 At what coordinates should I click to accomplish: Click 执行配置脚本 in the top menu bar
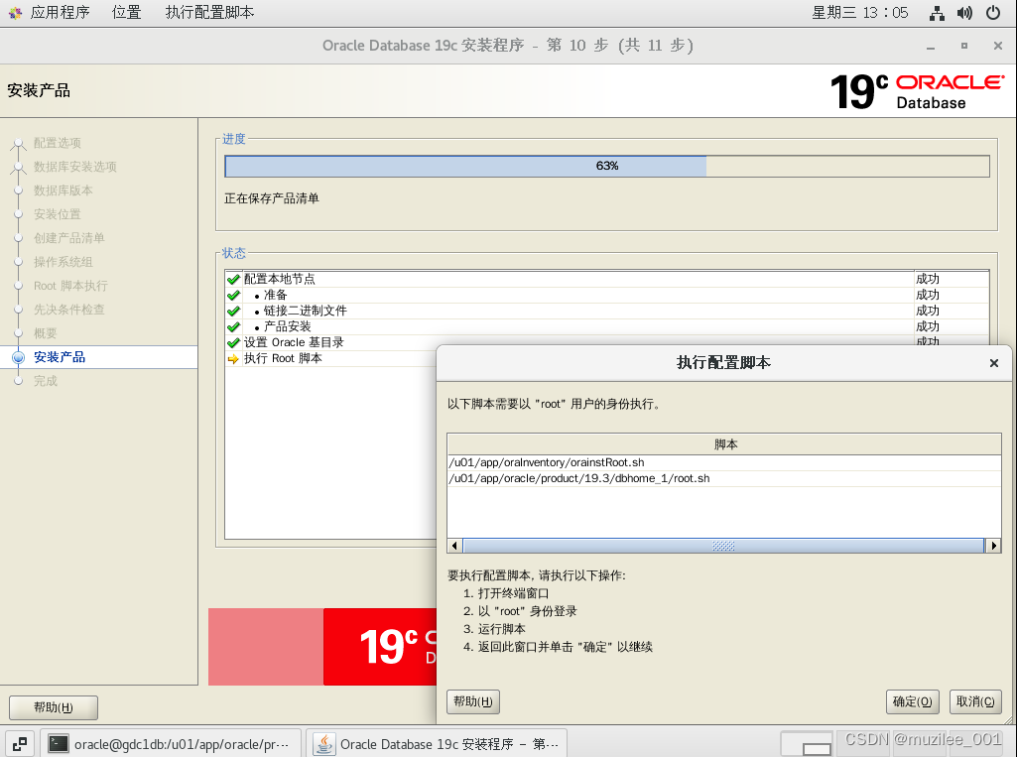pyautogui.click(x=209, y=13)
